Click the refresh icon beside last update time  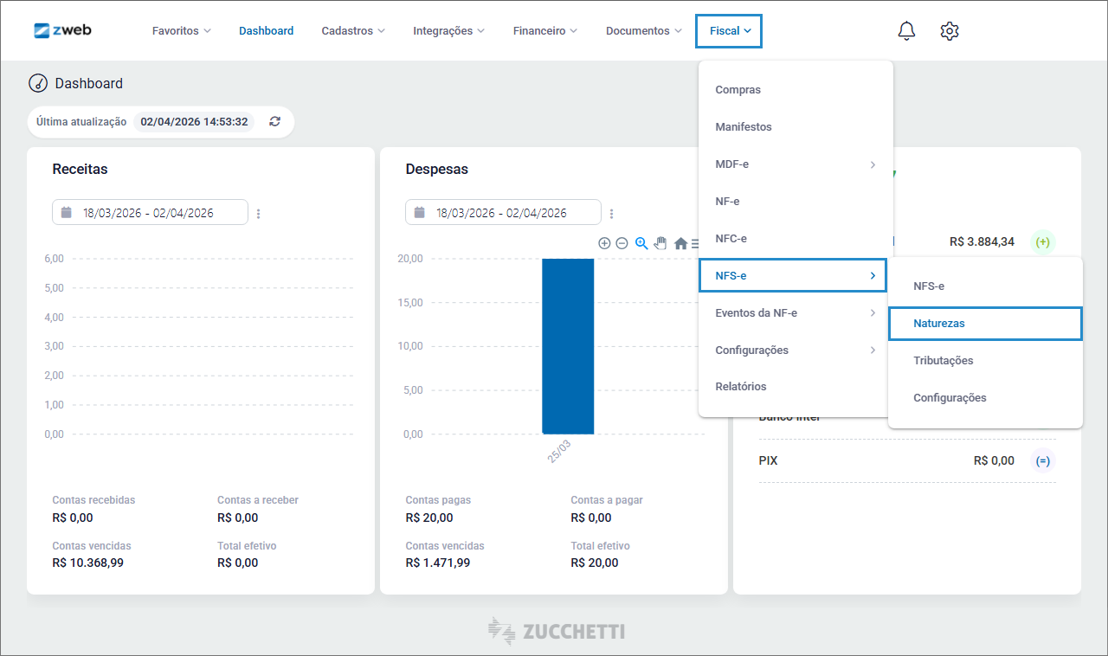275,122
